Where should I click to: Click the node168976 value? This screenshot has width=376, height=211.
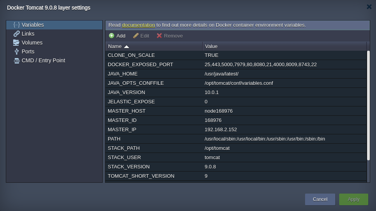219,111
